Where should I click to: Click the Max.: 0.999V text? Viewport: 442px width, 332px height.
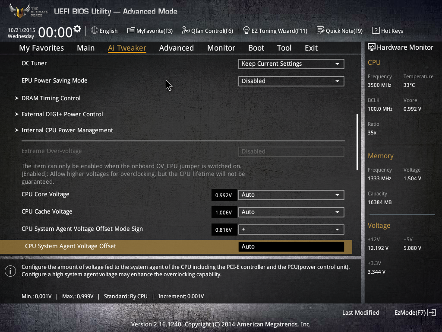tap(78, 297)
